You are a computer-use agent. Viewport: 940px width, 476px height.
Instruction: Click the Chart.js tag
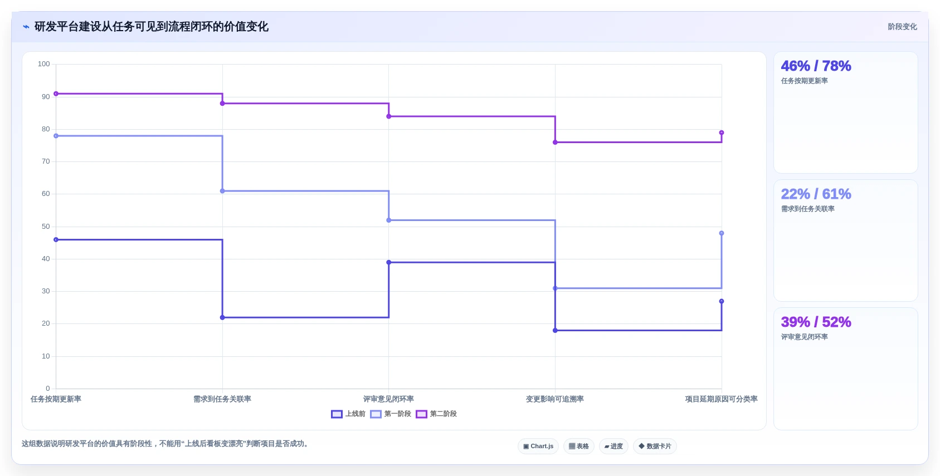538,446
